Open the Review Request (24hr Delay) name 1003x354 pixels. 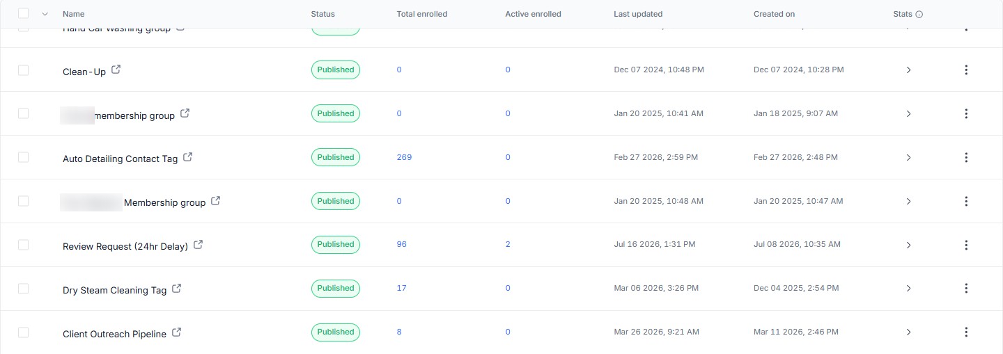[x=125, y=246]
